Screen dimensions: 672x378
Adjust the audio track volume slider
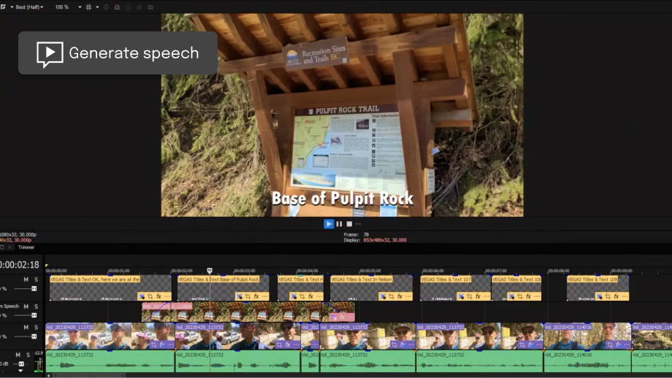click(x=20, y=364)
